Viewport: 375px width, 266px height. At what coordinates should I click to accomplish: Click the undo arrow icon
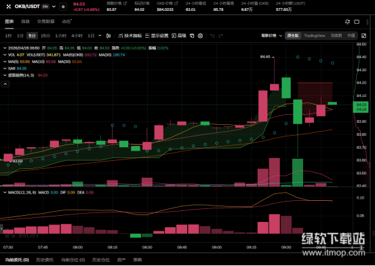pos(212,36)
